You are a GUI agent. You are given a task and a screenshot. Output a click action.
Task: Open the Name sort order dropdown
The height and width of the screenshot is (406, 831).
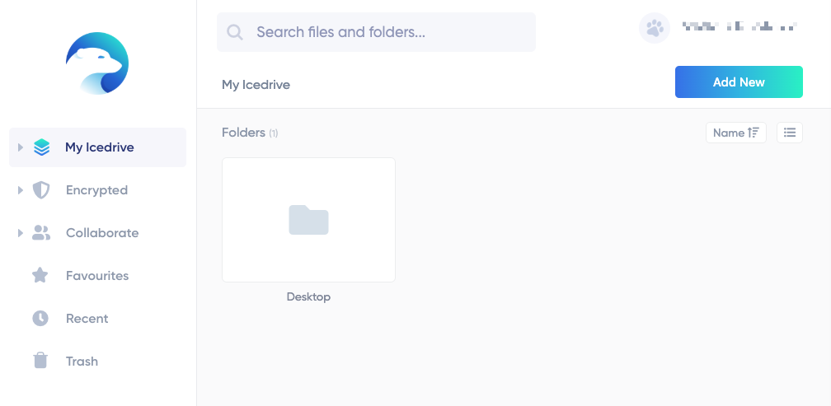pos(735,133)
